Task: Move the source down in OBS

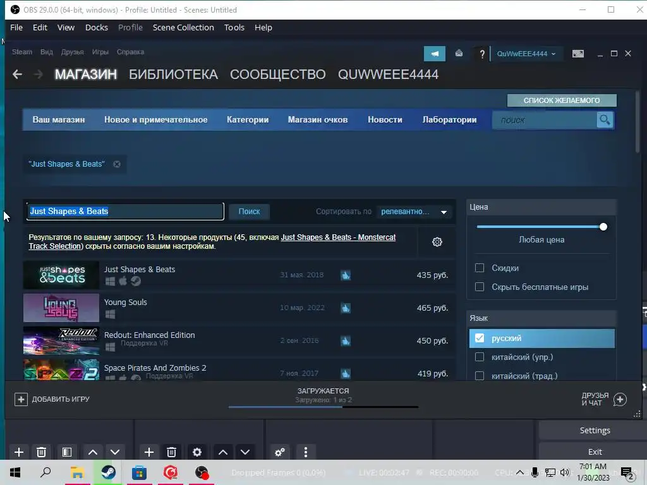Action: click(x=245, y=452)
